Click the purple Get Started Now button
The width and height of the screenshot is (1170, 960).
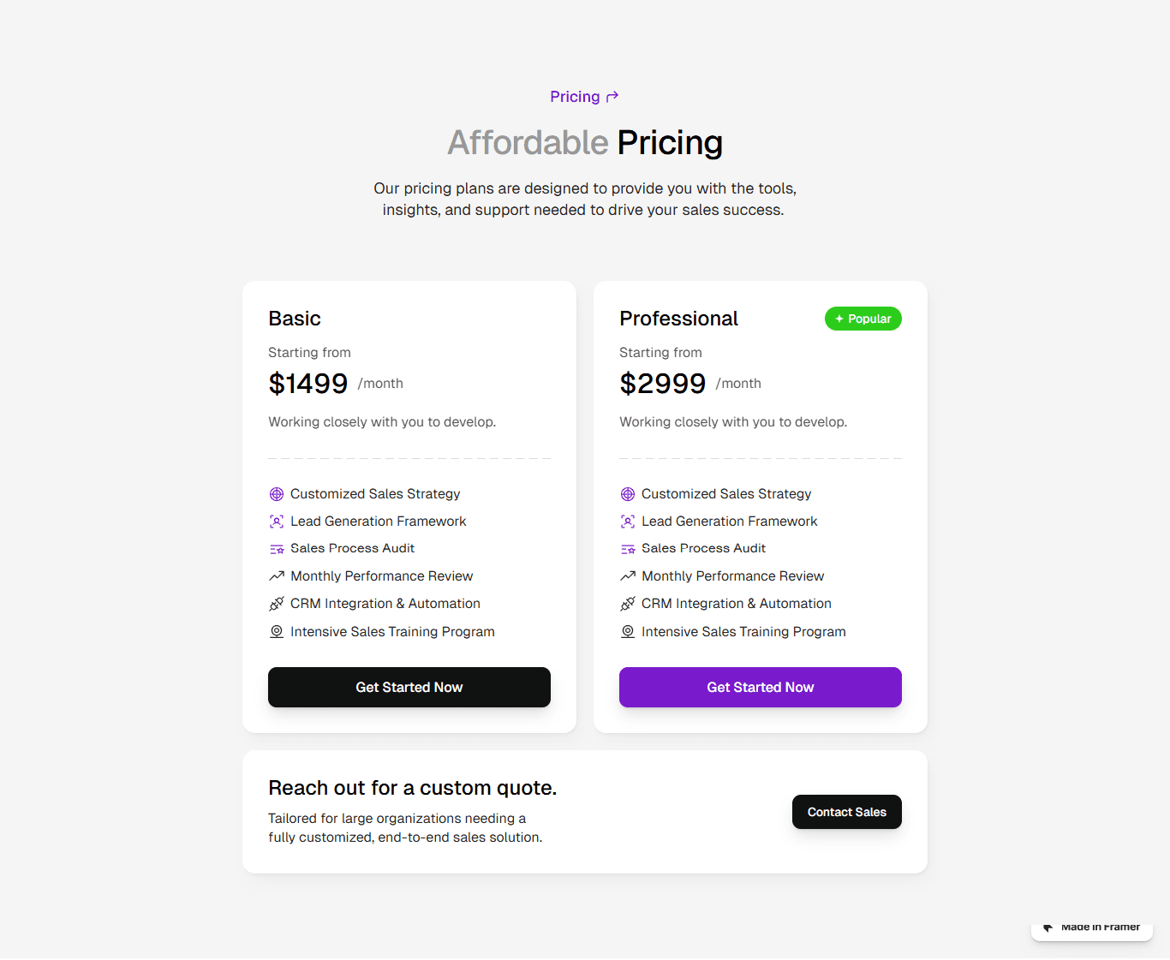tap(761, 687)
